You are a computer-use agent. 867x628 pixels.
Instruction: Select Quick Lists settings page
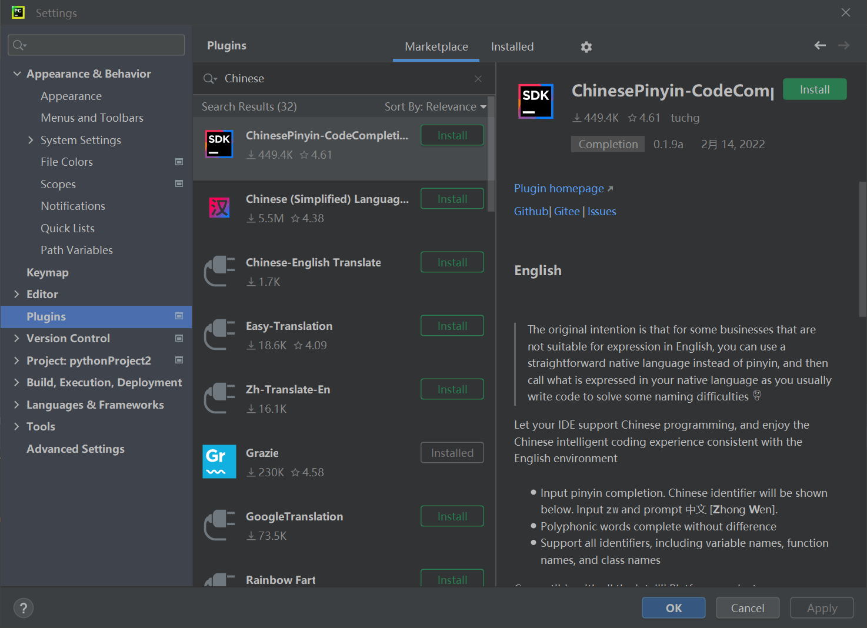coord(68,228)
